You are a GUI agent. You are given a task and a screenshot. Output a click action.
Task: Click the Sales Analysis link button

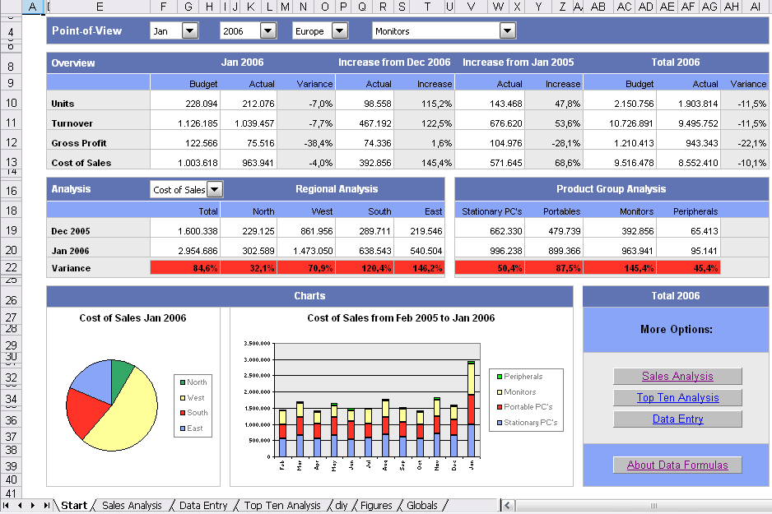(677, 377)
